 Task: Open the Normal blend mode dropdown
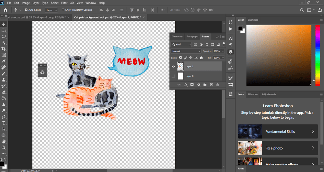(x=186, y=51)
